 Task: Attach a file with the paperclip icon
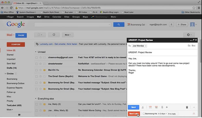point(162,107)
